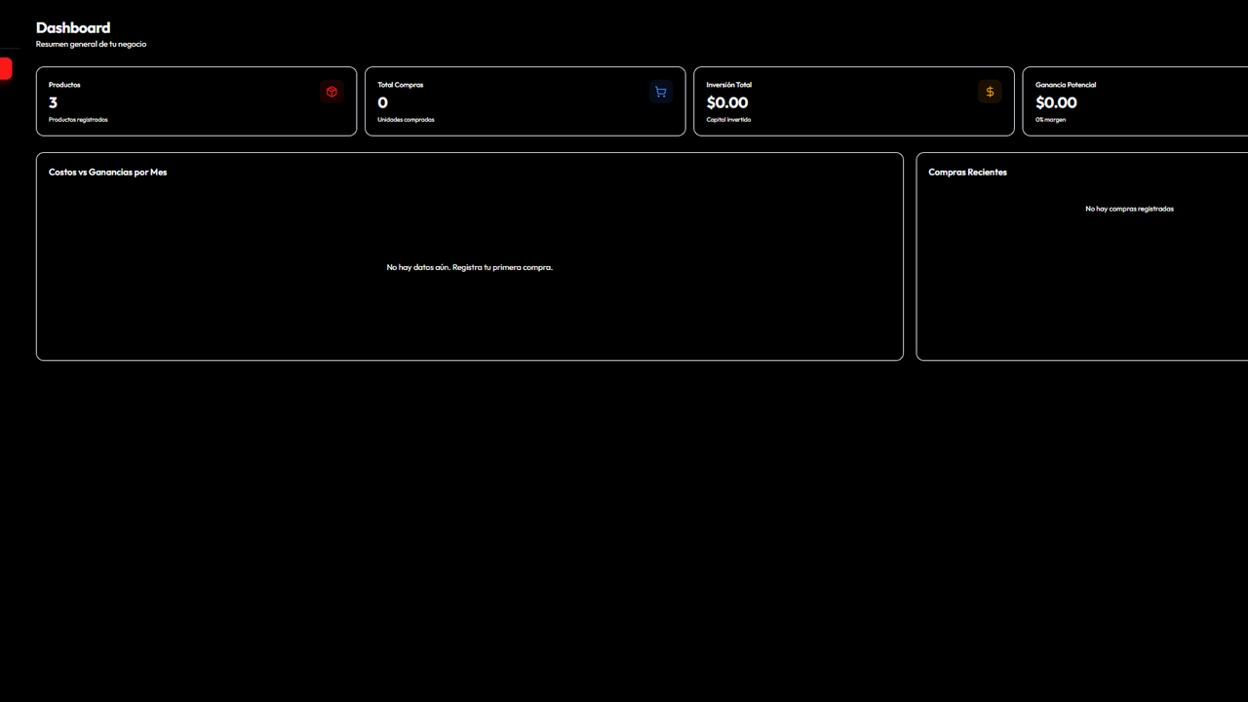The image size is (1248, 702).
Task: Click the Compras Recientes panel title
Action: pos(967,173)
